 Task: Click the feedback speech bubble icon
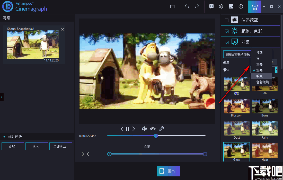tap(211, 6)
